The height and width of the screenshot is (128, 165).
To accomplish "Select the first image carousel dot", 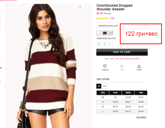I will (x=80, y=7).
